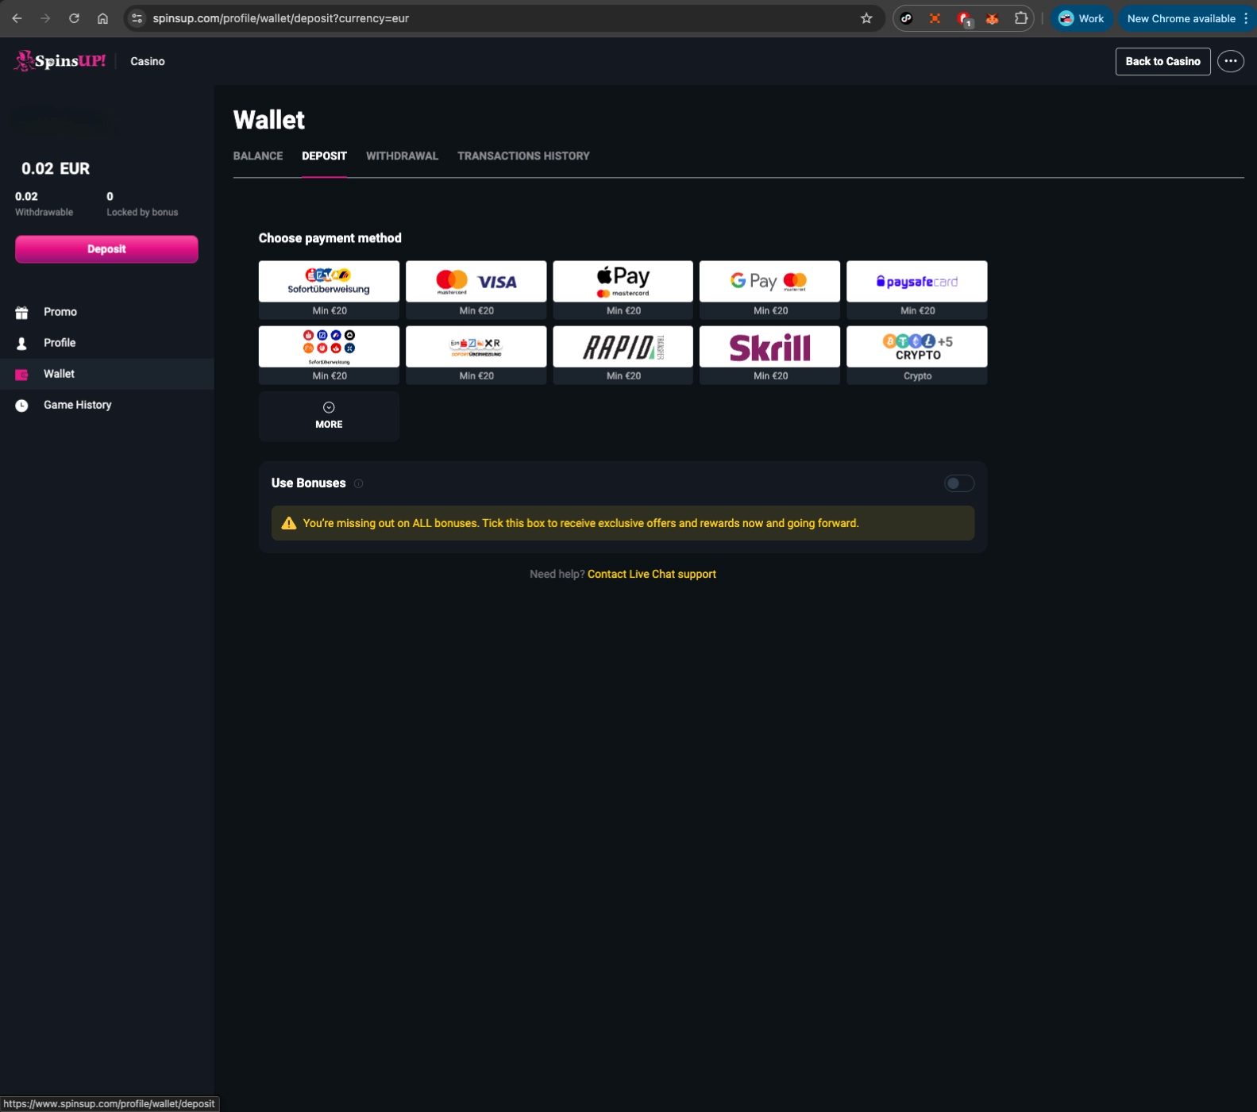Click the site information icon
Screen dimensions: 1257x1112
pos(137,18)
